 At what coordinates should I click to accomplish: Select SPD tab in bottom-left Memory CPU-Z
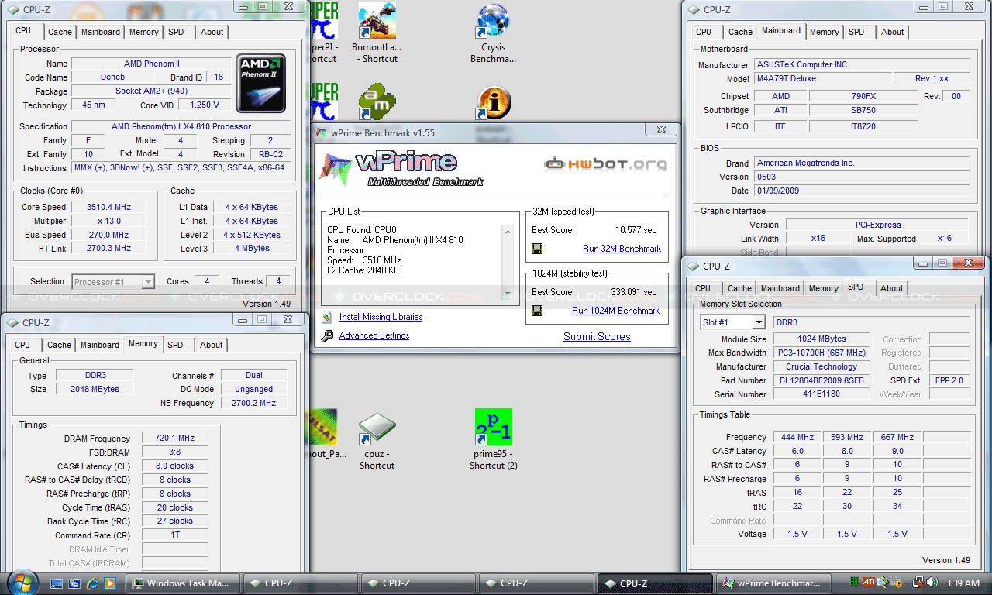coord(175,345)
